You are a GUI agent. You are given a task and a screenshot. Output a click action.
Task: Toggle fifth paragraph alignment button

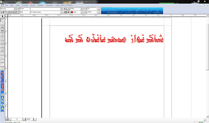[x=15, y=12]
